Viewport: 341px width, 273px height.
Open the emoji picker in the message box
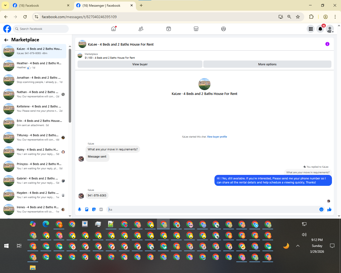[321, 210]
